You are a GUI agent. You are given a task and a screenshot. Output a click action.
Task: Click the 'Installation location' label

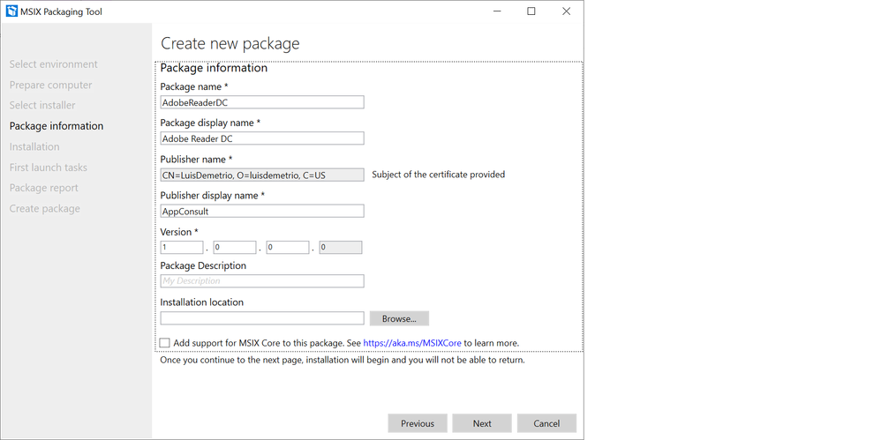click(x=201, y=302)
